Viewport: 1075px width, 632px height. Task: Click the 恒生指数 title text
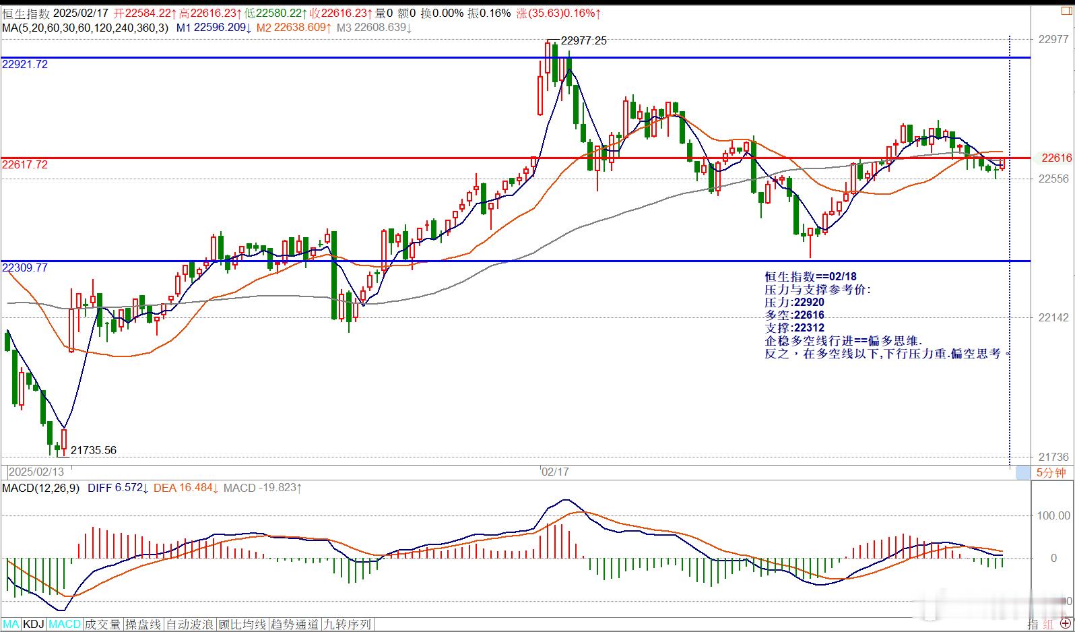[x=25, y=13]
